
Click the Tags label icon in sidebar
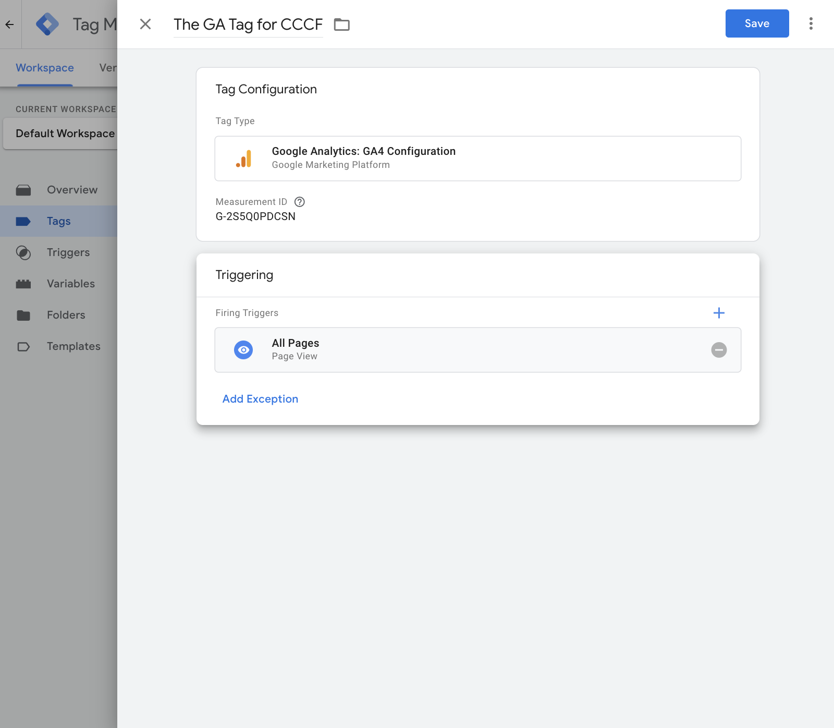coord(23,222)
